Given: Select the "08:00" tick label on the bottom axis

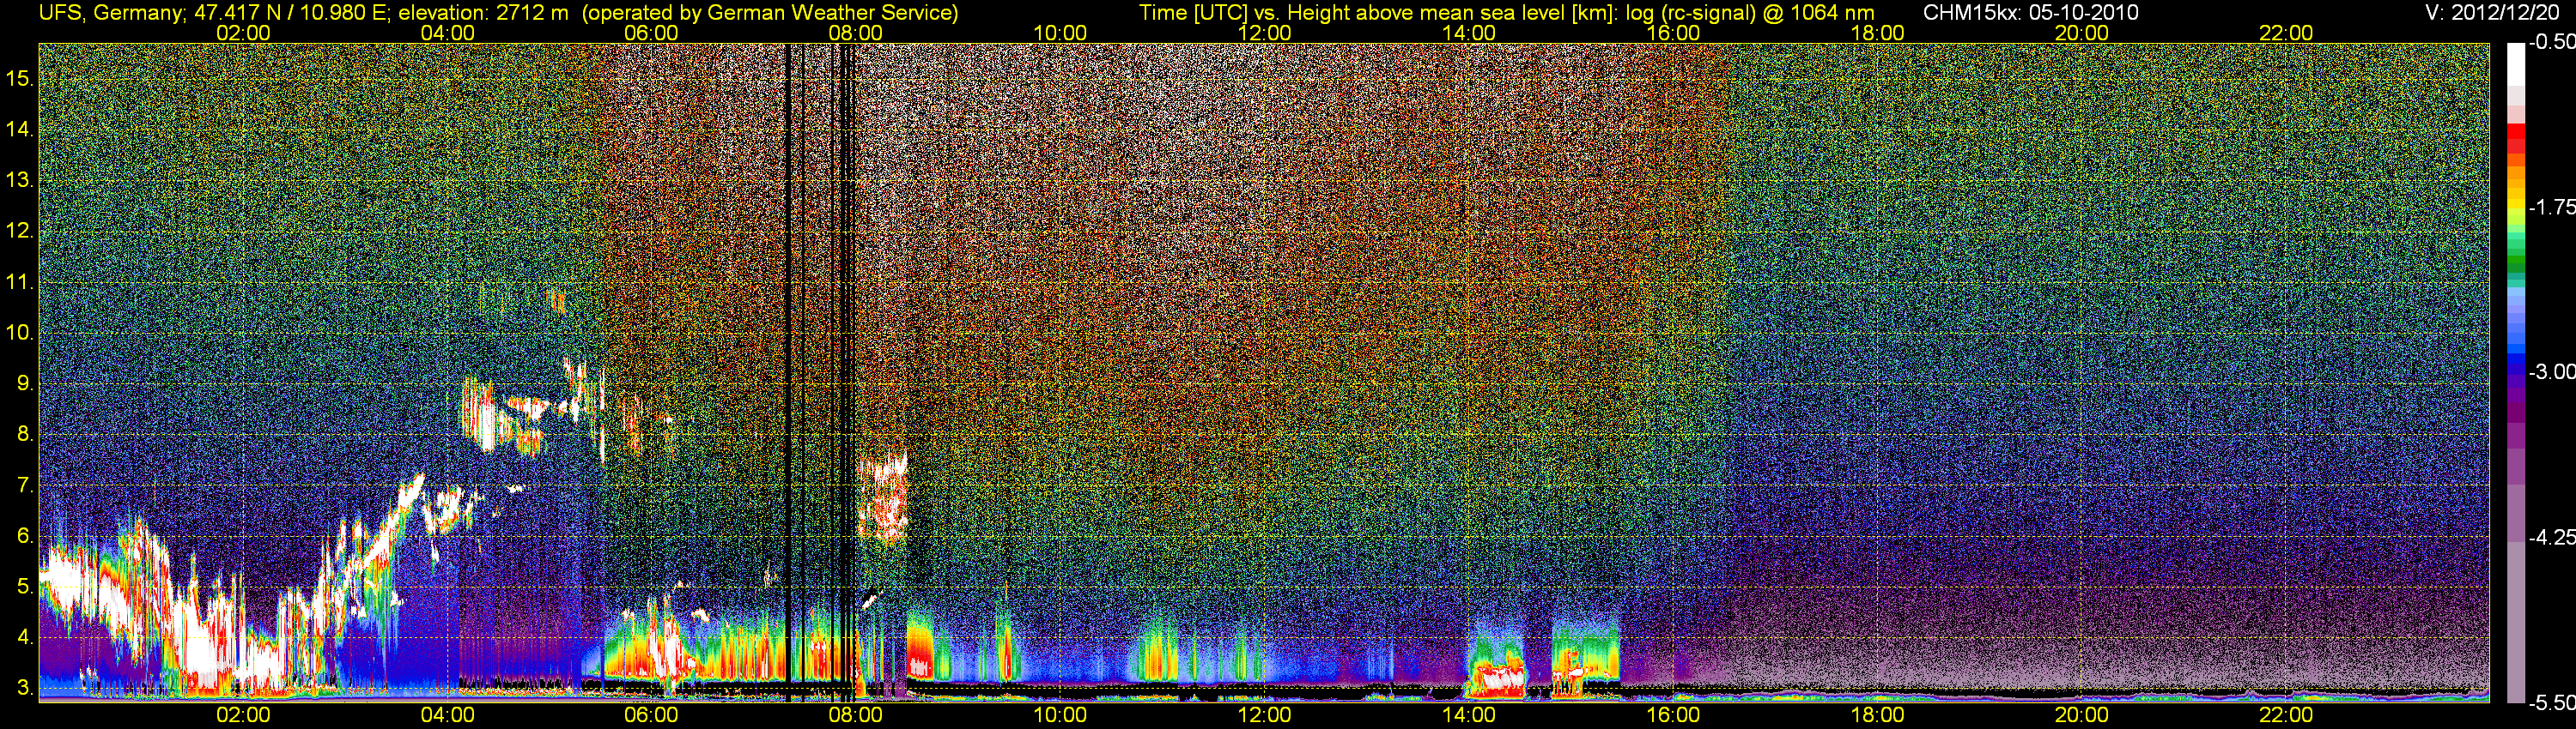Looking at the screenshot, I should [x=856, y=715].
